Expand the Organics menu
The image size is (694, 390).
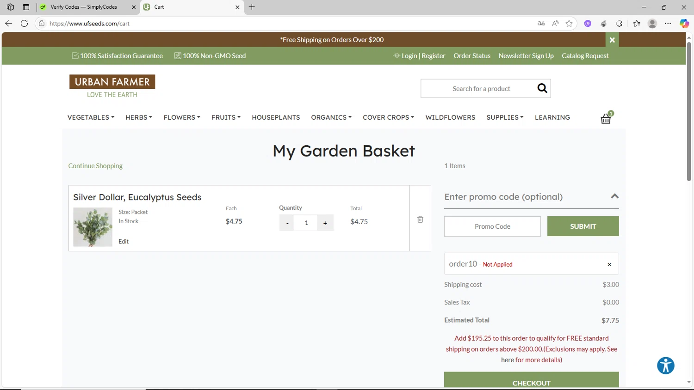(331, 117)
